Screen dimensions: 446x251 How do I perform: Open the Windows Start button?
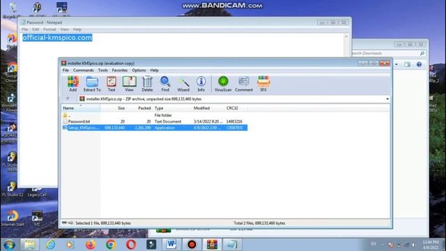(9, 245)
